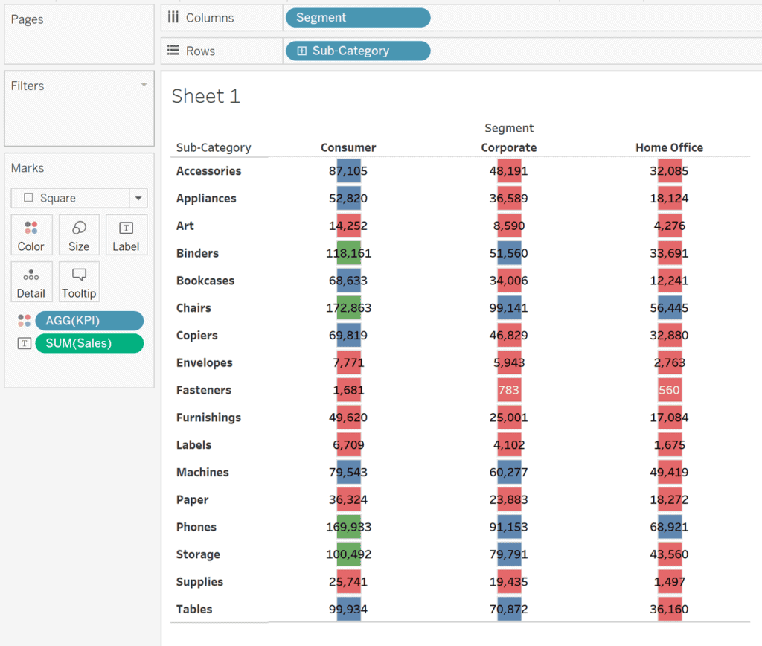
Task: Select the SUM(Sales) green pill
Action: (x=89, y=343)
